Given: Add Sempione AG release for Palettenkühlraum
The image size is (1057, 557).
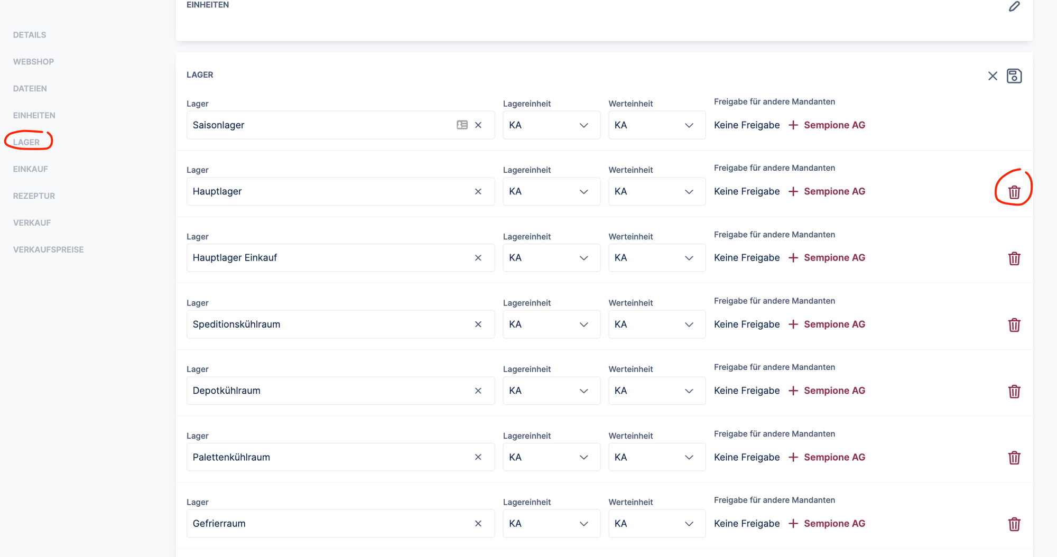Looking at the screenshot, I should (x=827, y=457).
